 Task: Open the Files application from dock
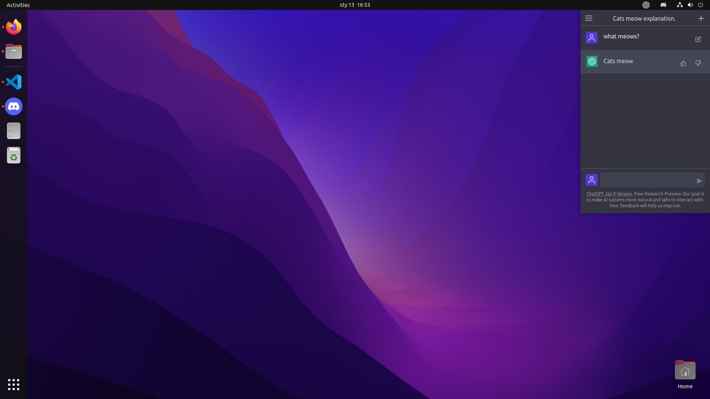click(x=13, y=51)
